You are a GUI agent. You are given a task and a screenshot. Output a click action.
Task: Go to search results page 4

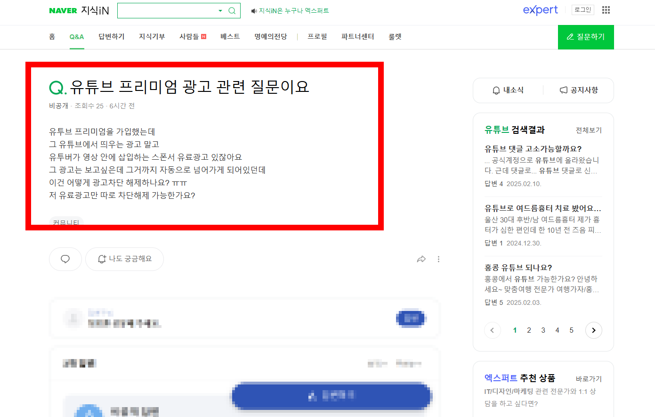557,330
